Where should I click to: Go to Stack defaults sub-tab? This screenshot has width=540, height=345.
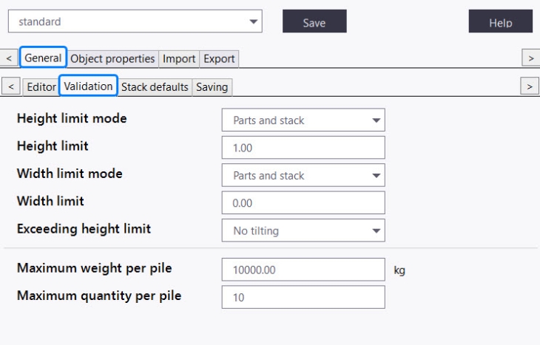[x=155, y=87]
